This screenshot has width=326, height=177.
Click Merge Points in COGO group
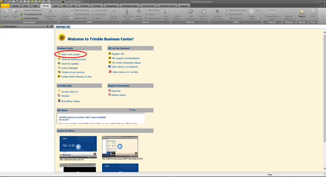(x=233, y=18)
